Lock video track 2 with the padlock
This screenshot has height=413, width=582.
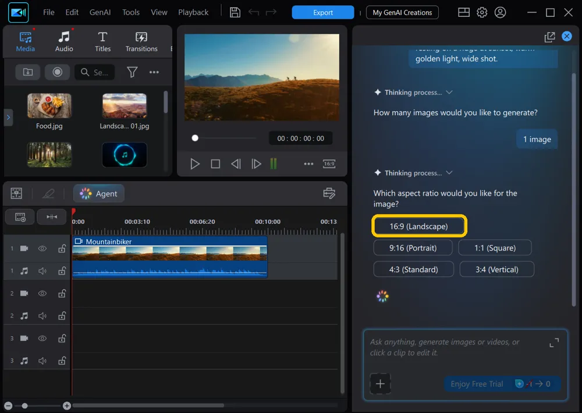62,294
